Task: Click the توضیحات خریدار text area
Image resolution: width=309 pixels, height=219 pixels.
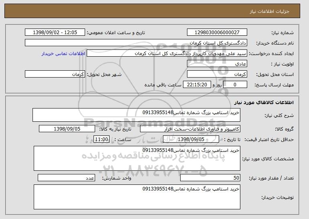Action: tap(137, 197)
